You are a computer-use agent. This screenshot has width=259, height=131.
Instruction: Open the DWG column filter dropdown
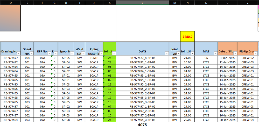point(167,53)
